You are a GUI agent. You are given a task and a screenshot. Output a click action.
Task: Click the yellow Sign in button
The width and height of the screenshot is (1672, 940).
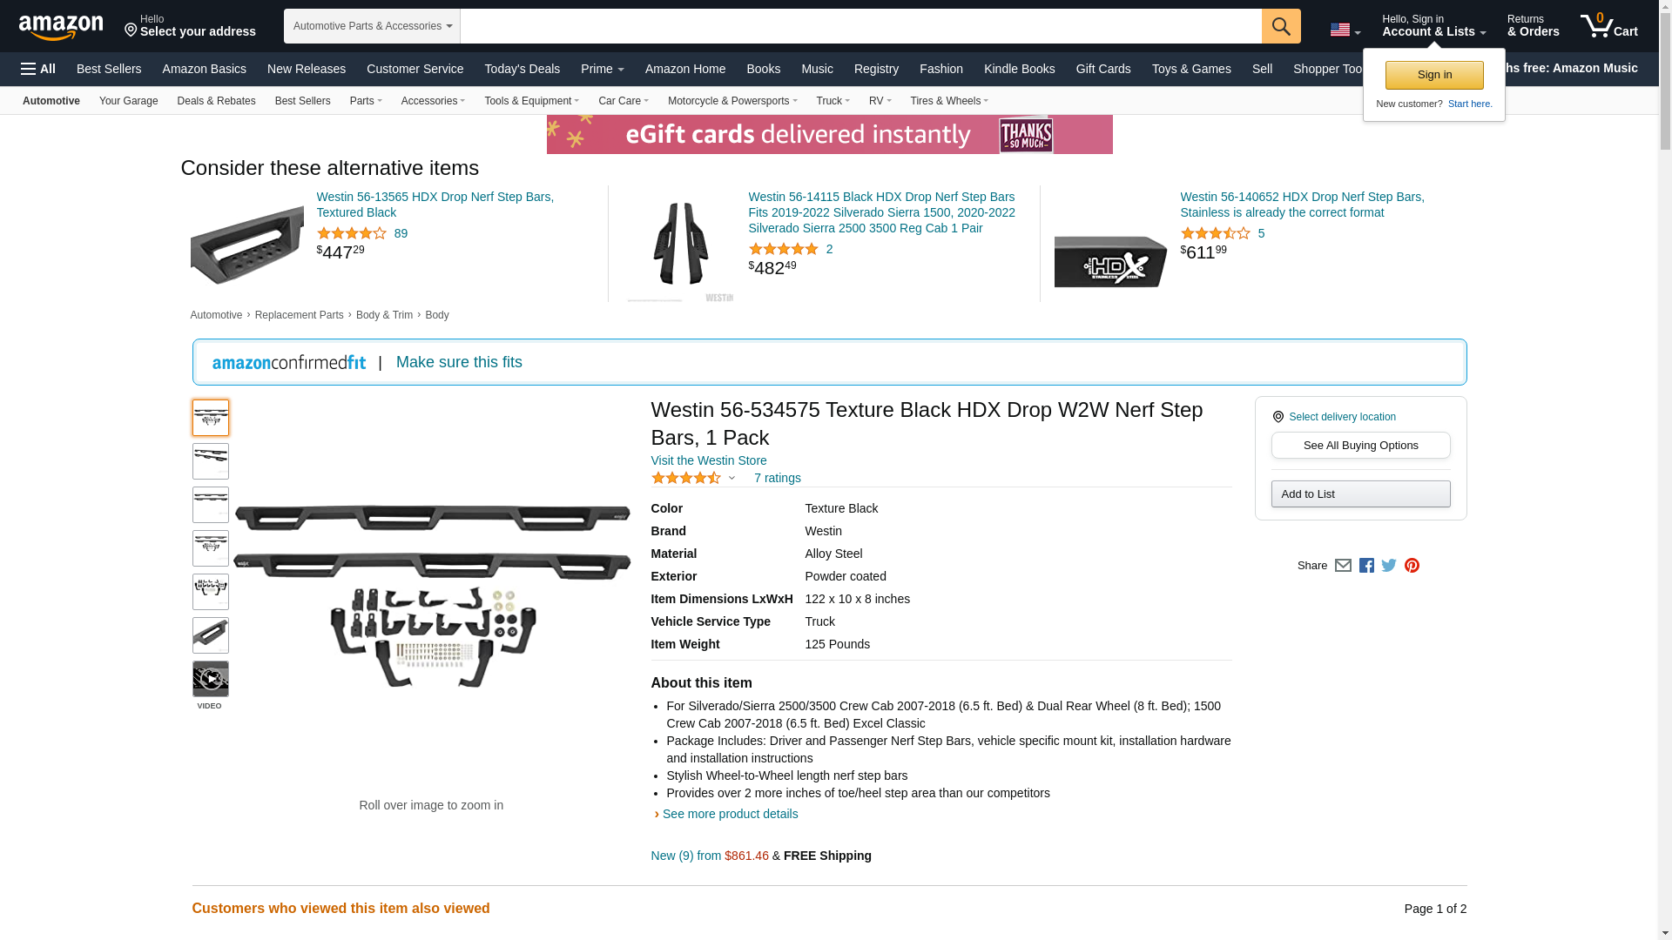point(1434,75)
